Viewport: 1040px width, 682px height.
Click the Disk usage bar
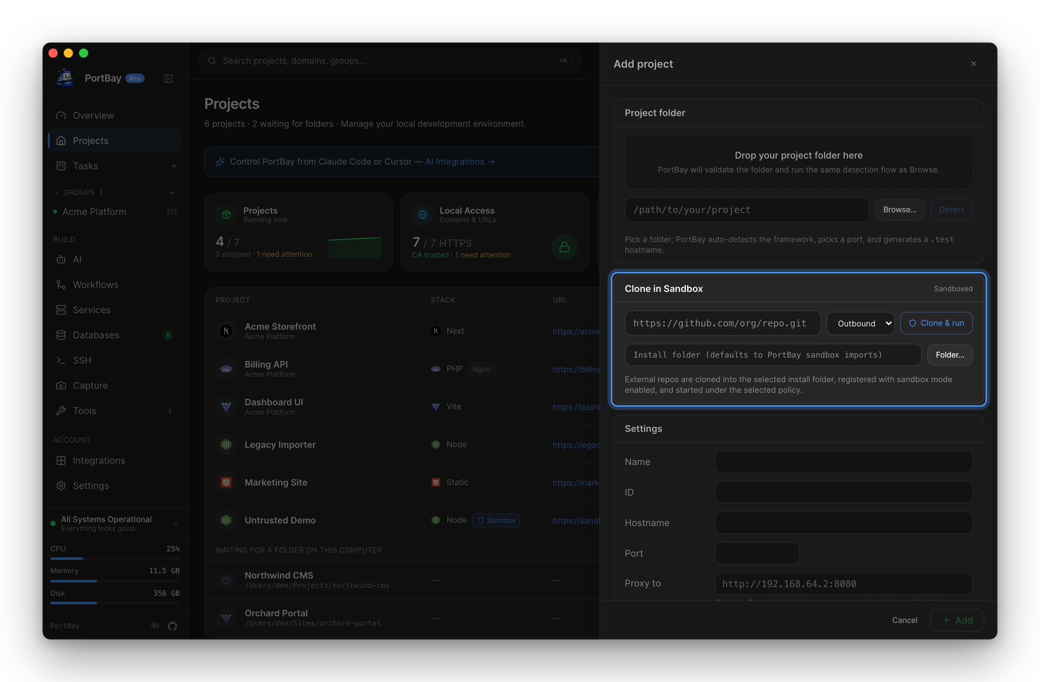click(115, 603)
